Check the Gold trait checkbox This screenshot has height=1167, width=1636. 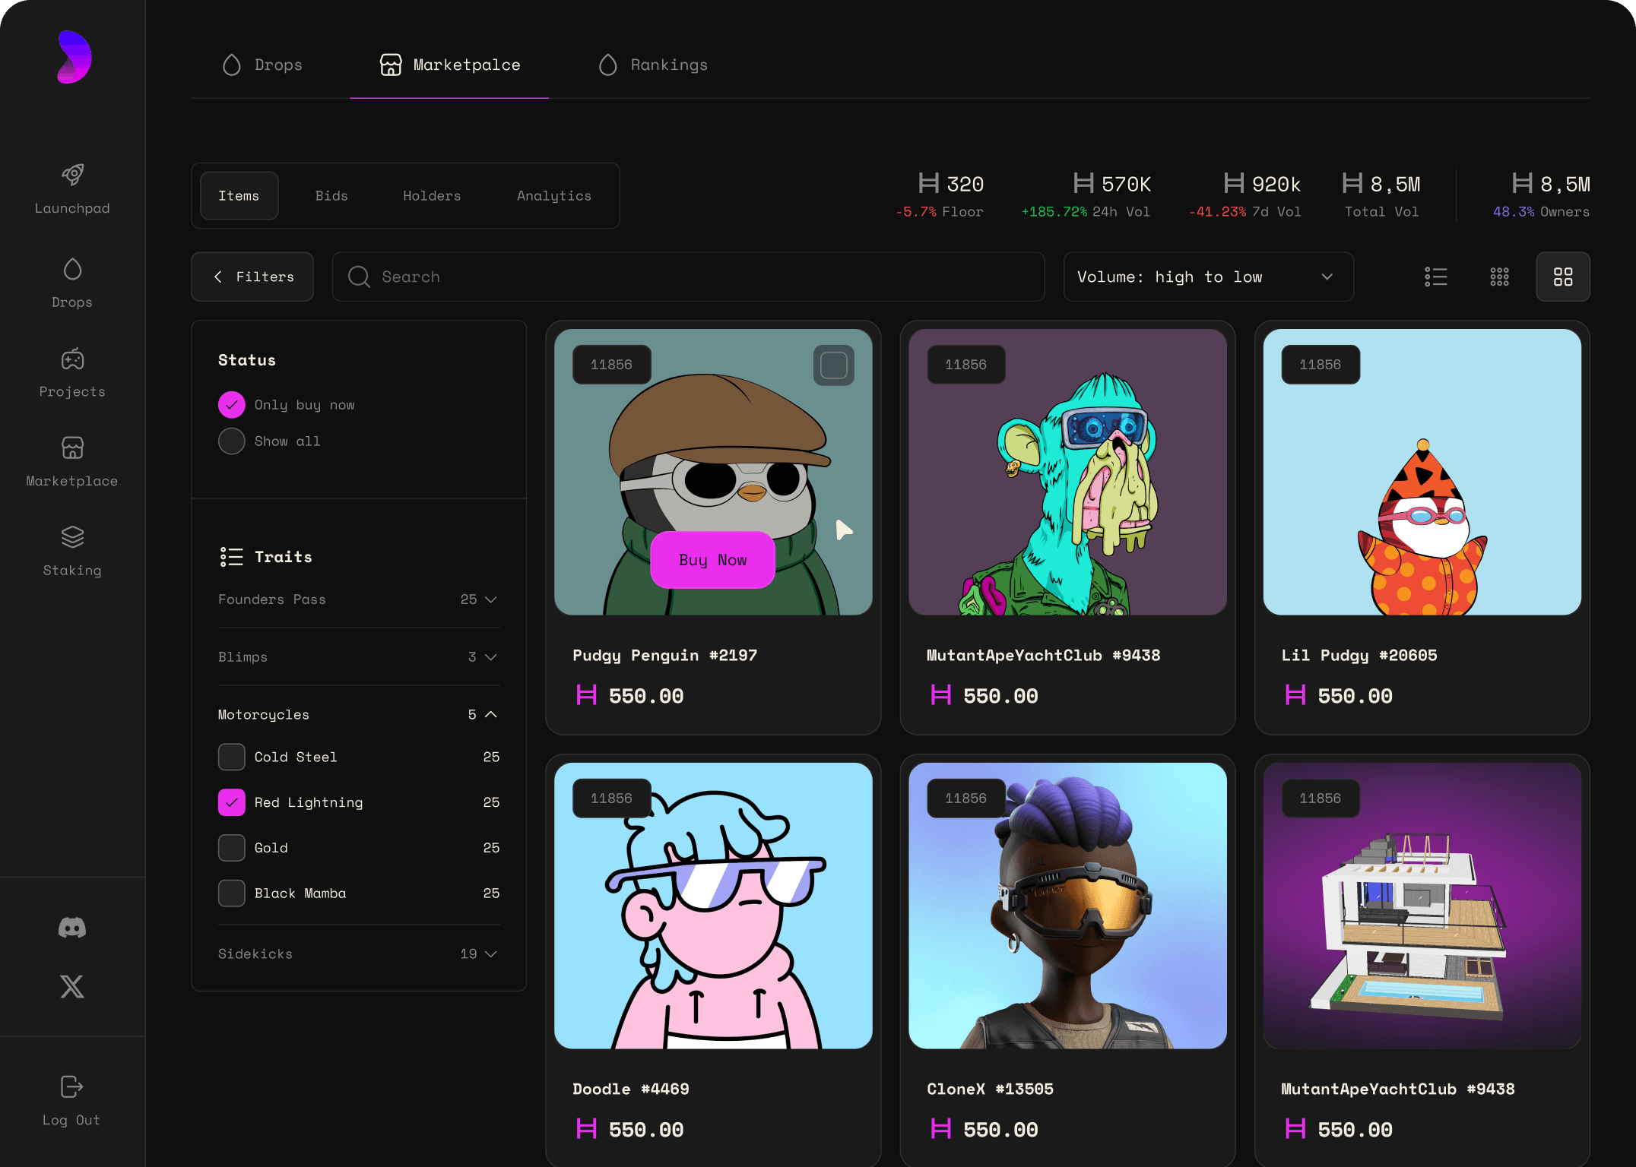click(x=232, y=848)
